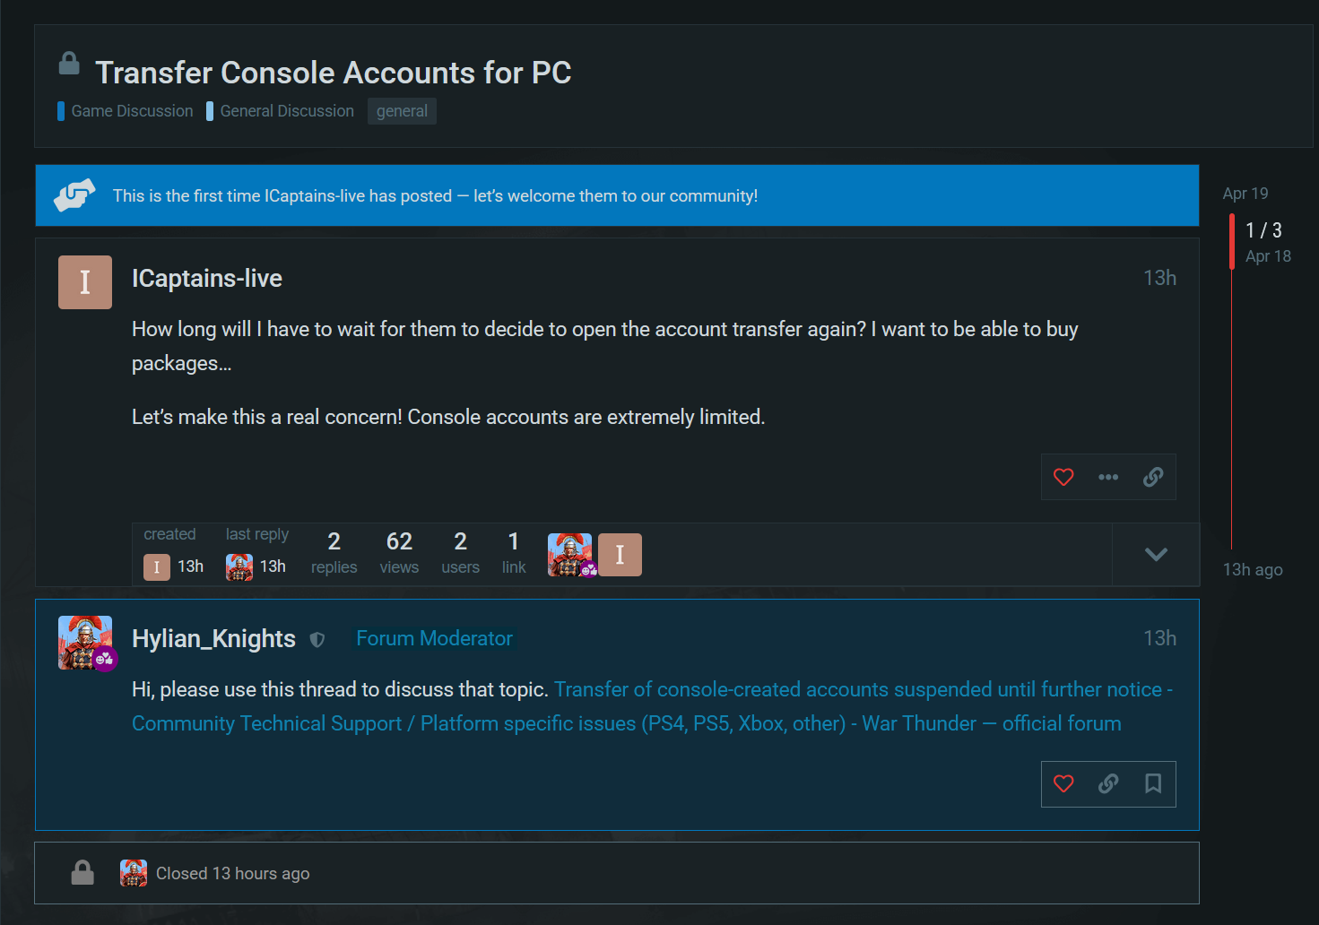Jump to Apr 19 on timeline
The height and width of the screenshot is (925, 1319).
click(1245, 194)
